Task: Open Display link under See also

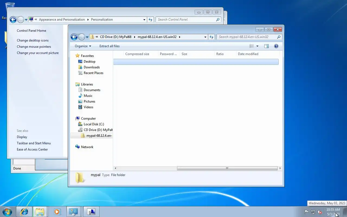Action: click(x=22, y=137)
